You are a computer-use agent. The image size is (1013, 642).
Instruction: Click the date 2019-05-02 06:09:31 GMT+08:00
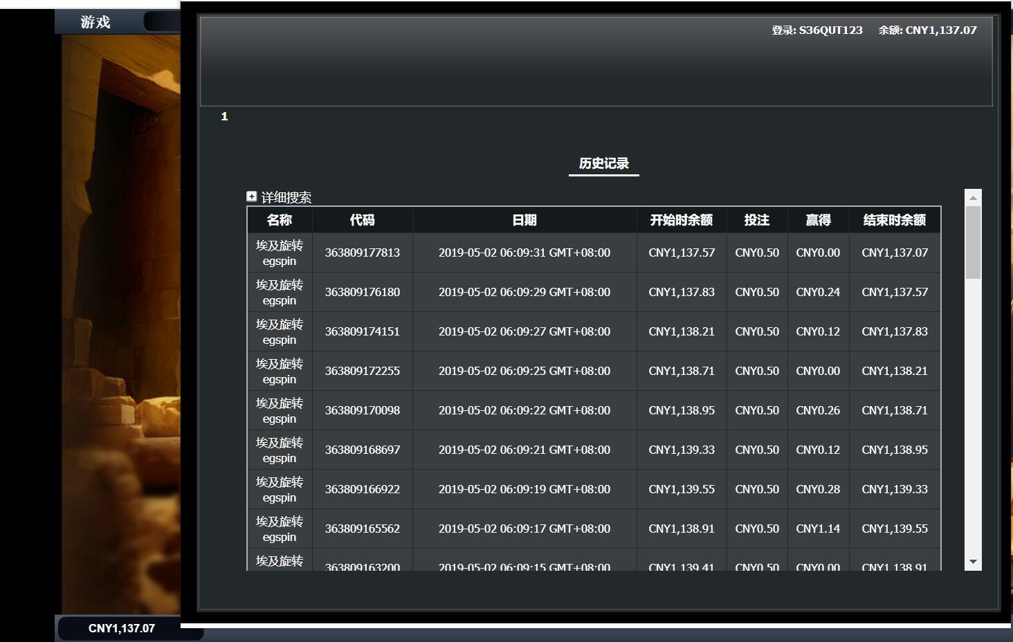524,253
